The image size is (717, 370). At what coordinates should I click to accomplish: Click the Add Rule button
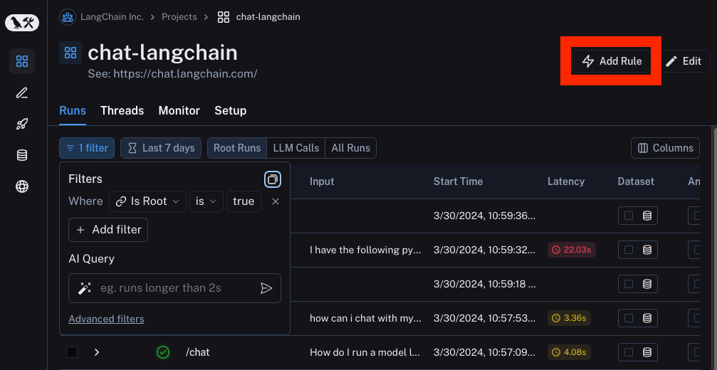[x=612, y=61]
